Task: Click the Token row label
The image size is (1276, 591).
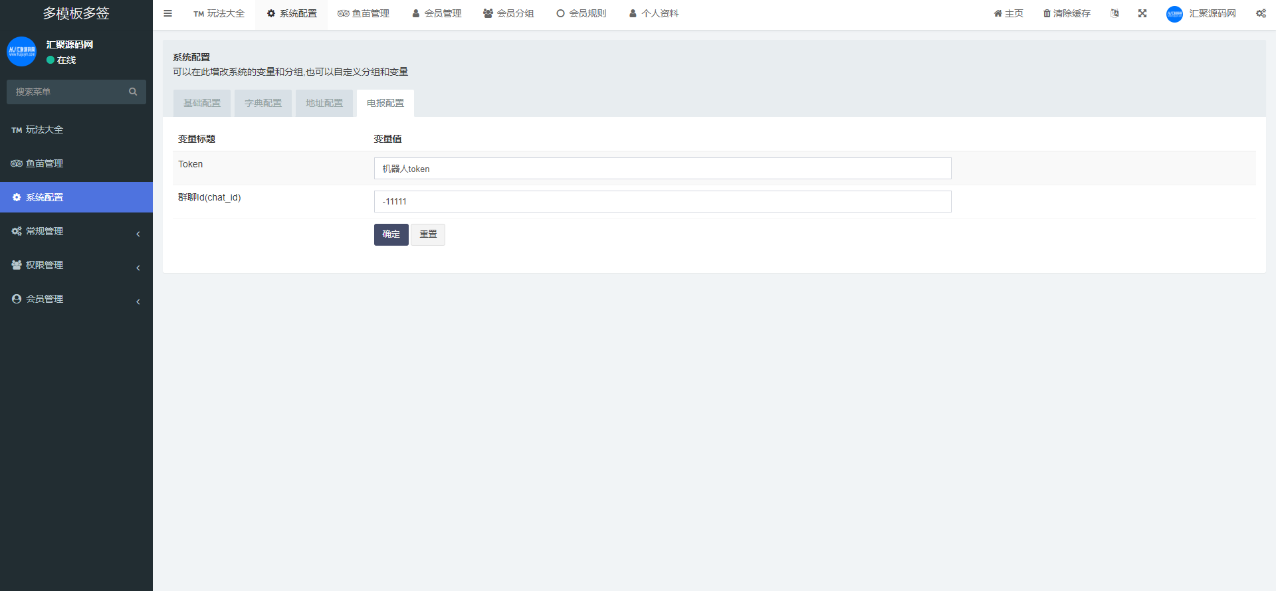Action: [x=191, y=164]
